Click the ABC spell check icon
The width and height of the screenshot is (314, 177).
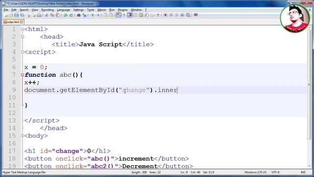(x=196, y=15)
